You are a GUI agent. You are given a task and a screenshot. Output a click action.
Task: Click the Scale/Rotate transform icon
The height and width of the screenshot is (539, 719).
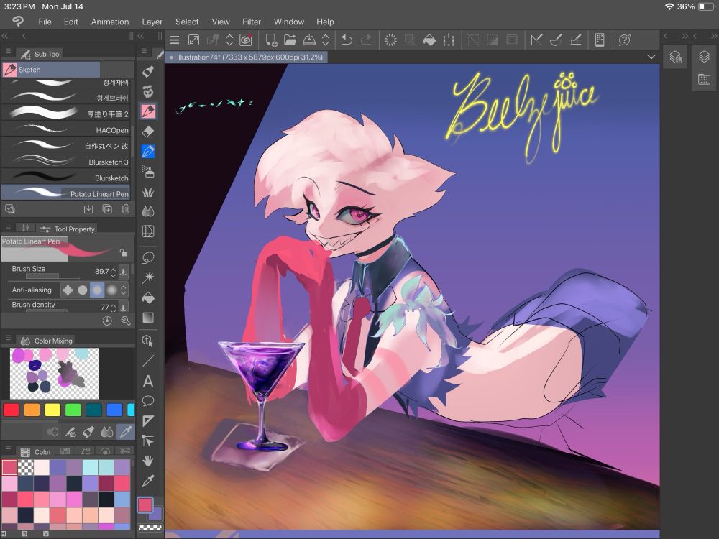point(449,40)
